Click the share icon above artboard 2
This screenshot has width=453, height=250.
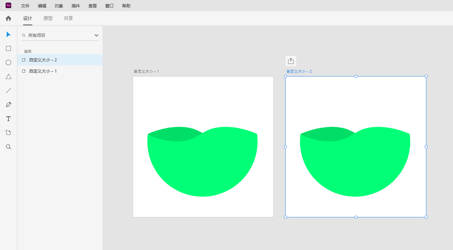(291, 61)
